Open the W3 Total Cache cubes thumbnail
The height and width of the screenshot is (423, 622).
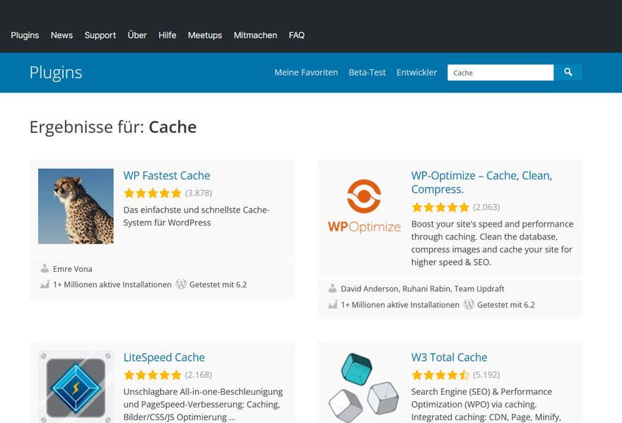pos(364,387)
